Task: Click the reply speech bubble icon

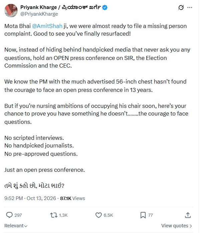Action: click(9, 215)
